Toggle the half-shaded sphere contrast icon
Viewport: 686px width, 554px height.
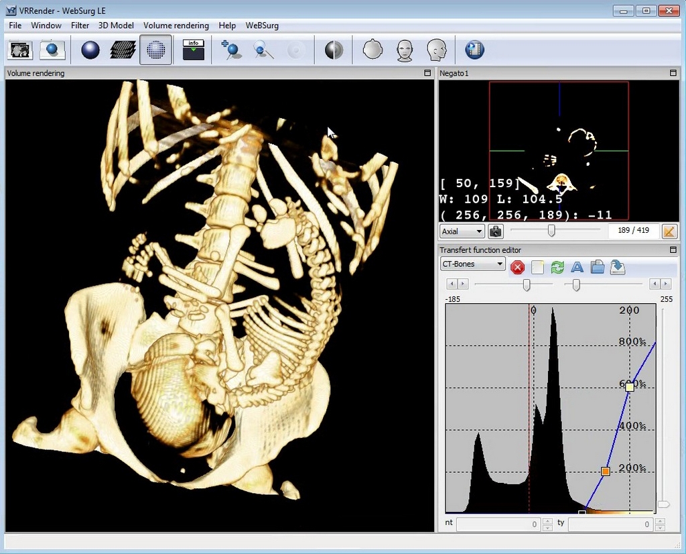click(334, 50)
